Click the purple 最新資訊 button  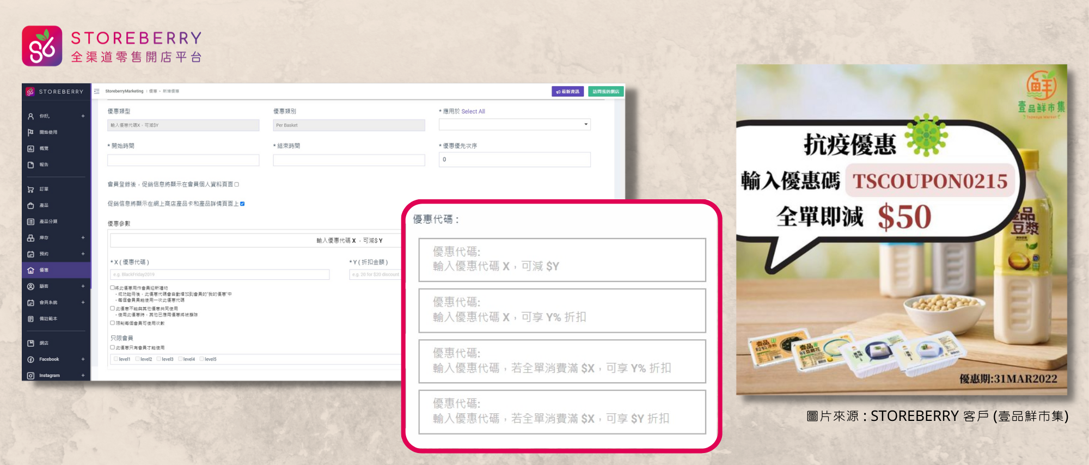(568, 91)
